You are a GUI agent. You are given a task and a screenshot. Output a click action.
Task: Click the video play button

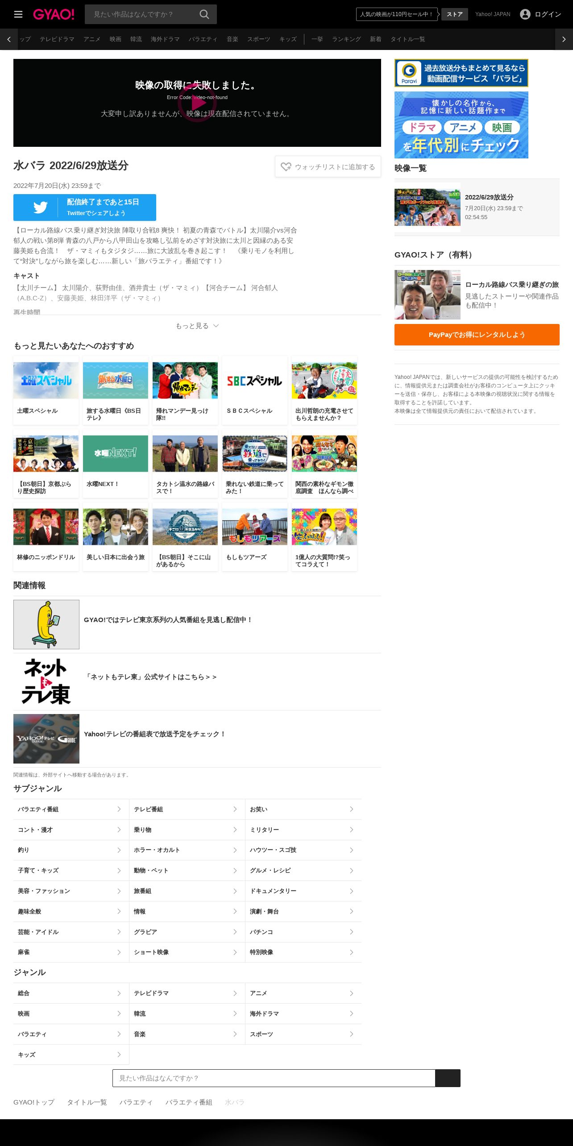(x=197, y=103)
